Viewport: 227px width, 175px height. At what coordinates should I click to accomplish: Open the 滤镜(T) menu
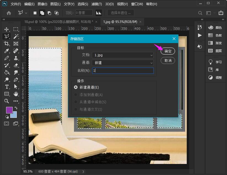pyautogui.click(x=97, y=4)
